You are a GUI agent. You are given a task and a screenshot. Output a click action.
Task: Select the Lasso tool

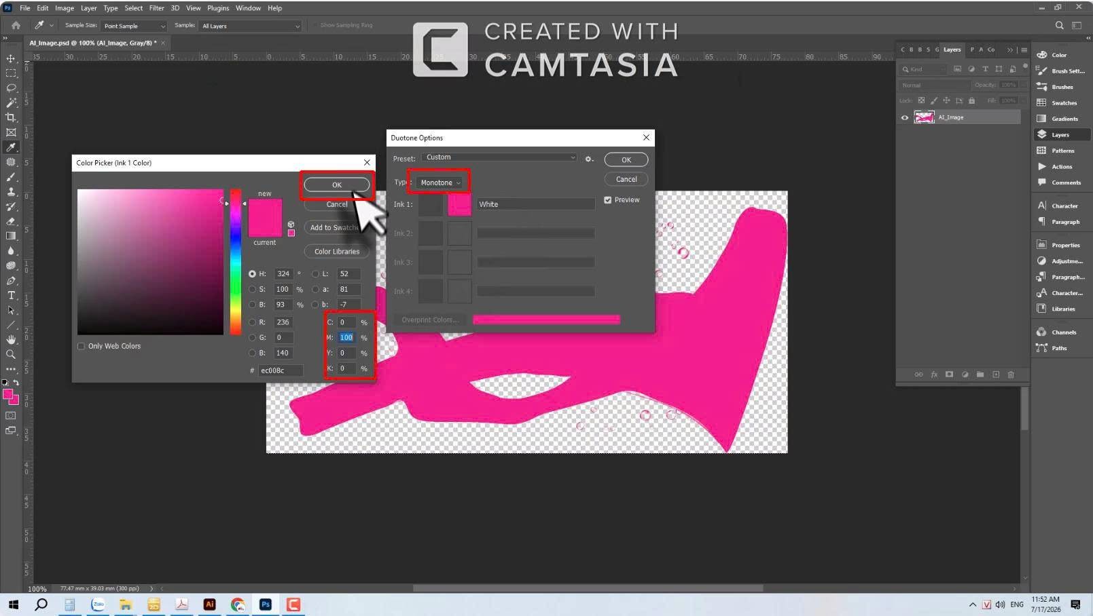11,88
